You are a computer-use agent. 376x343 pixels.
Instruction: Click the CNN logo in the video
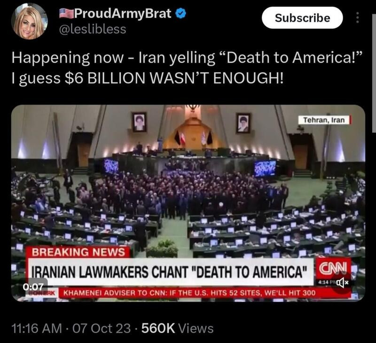[x=333, y=268]
